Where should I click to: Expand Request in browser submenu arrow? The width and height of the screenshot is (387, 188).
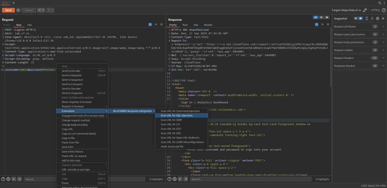tap(106, 106)
